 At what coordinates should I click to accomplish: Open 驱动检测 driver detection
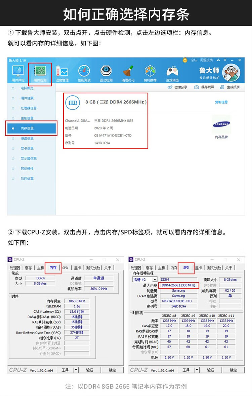106,73
